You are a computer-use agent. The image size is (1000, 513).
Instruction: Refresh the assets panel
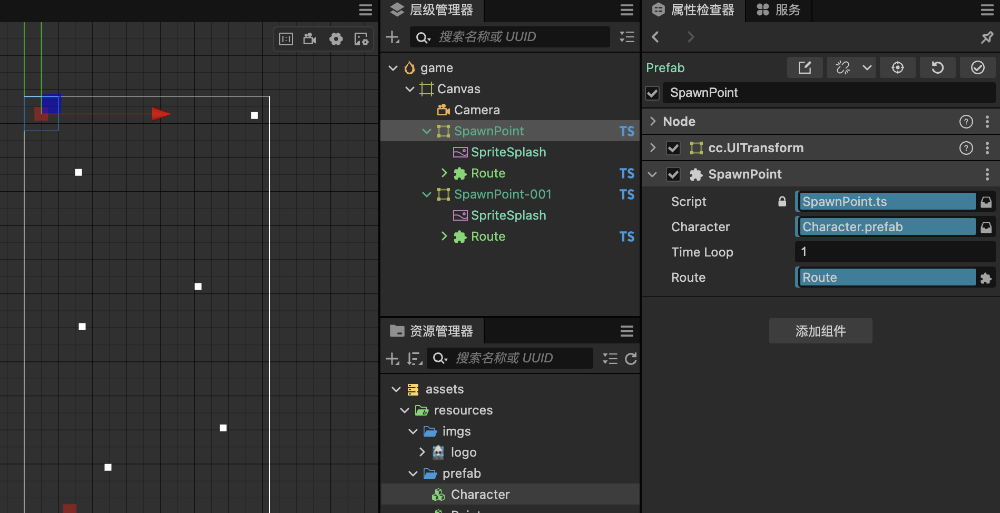point(631,359)
